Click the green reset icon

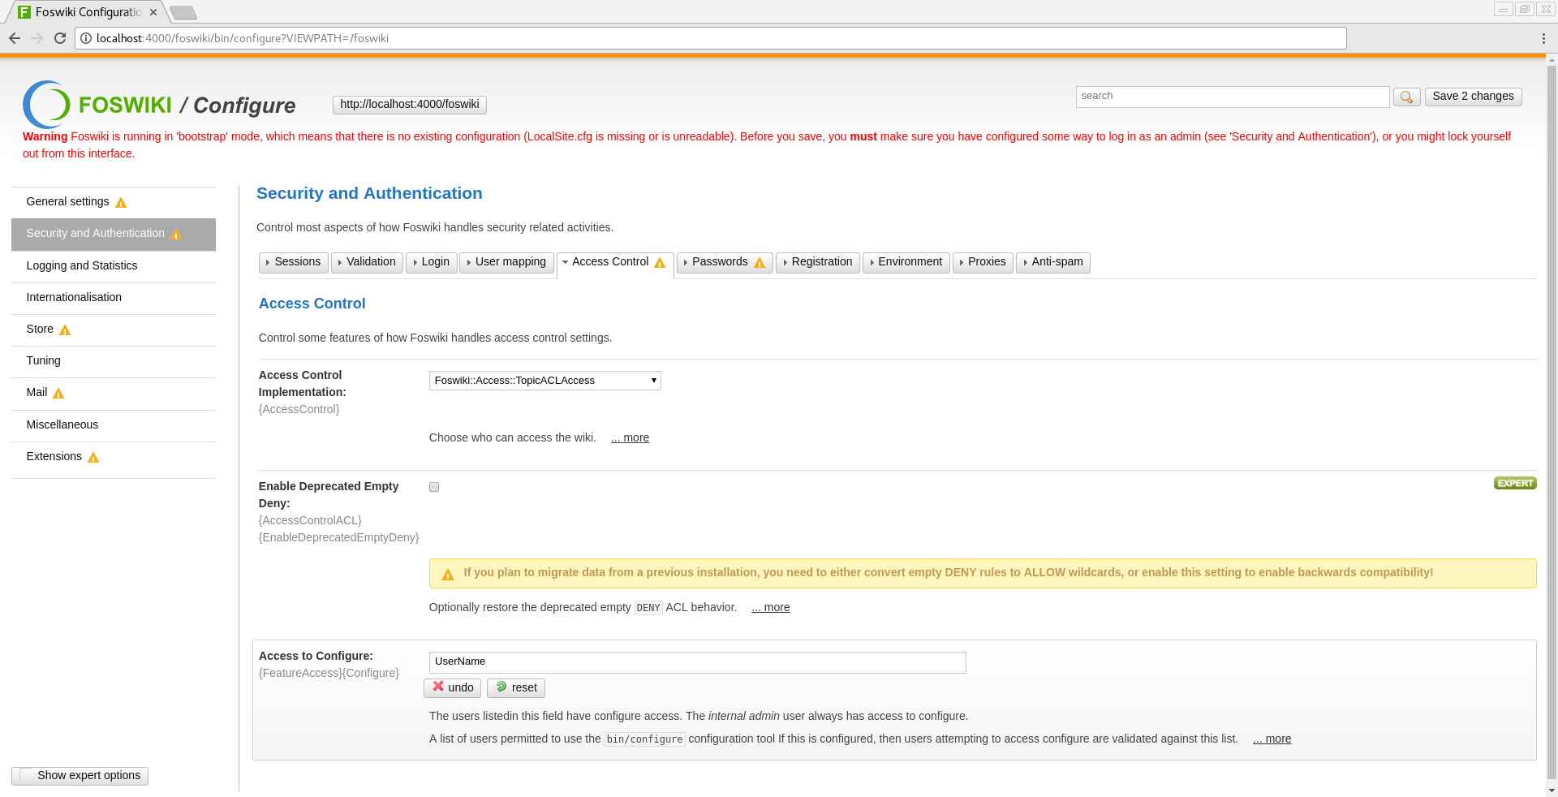point(501,687)
